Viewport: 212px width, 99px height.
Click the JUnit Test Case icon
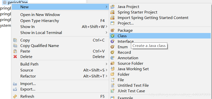(112, 91)
